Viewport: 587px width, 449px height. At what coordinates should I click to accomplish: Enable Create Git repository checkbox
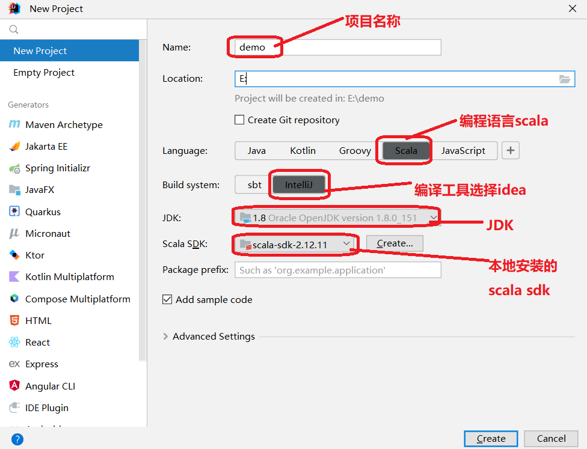239,120
